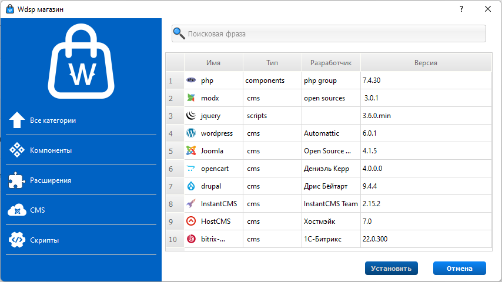
Task: Select the 'Joomla' name cell
Action: (x=213, y=151)
